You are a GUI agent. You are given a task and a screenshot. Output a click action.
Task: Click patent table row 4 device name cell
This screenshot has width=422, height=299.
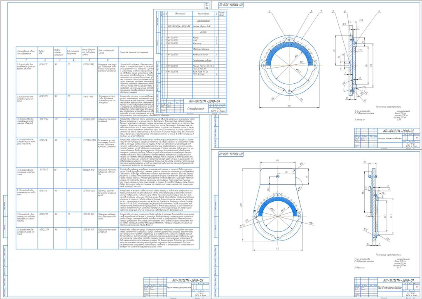27,153
